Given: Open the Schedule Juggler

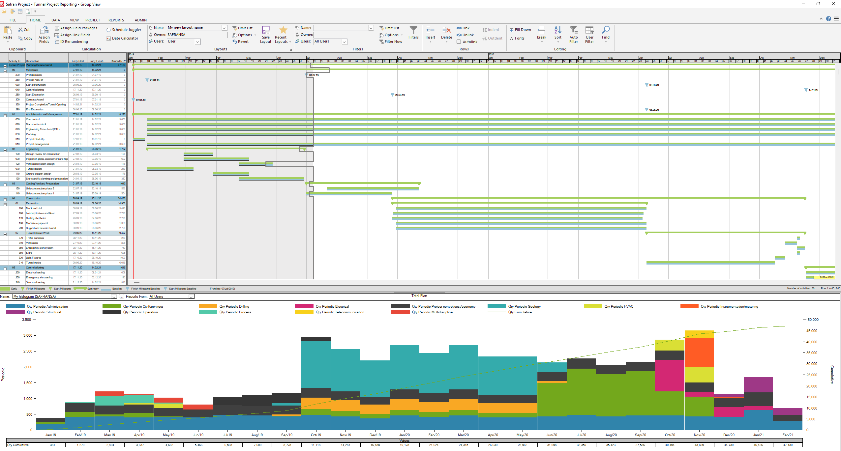Looking at the screenshot, I should click(124, 30).
